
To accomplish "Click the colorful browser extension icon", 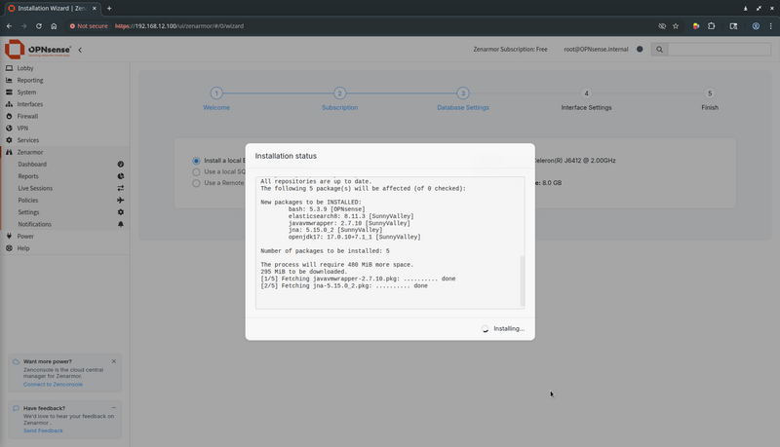I will (x=696, y=26).
